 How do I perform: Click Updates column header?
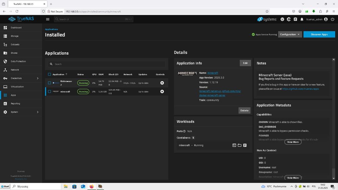[143, 75]
